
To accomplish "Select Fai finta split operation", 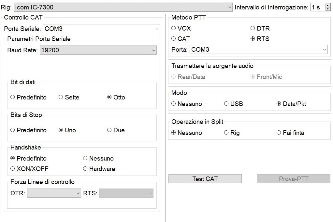I will tap(279, 133).
